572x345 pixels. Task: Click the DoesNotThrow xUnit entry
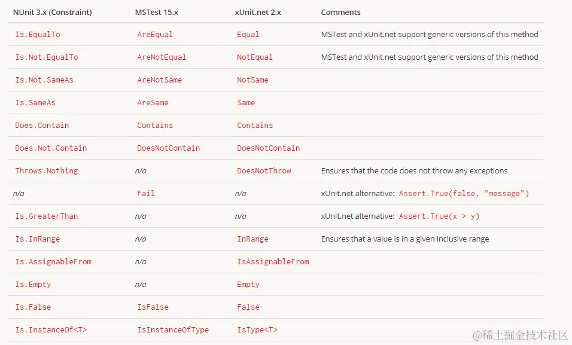click(264, 171)
